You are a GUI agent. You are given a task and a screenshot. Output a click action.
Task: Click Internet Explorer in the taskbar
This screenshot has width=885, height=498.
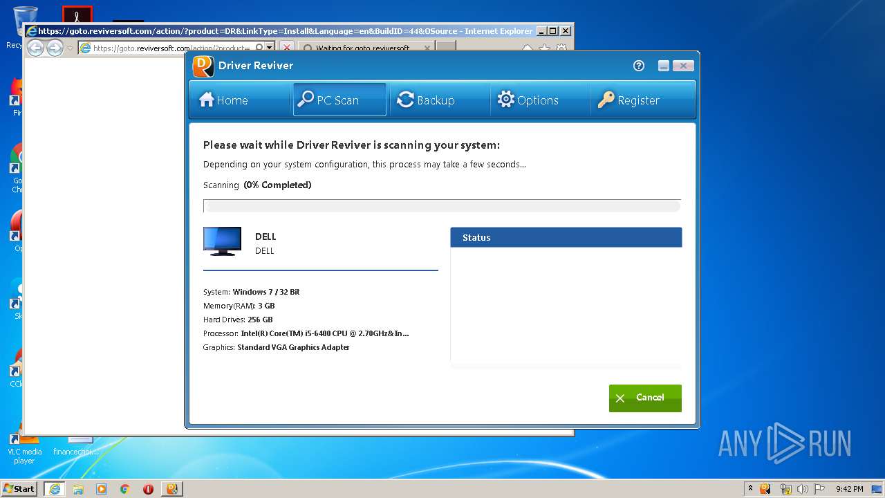pos(55,488)
